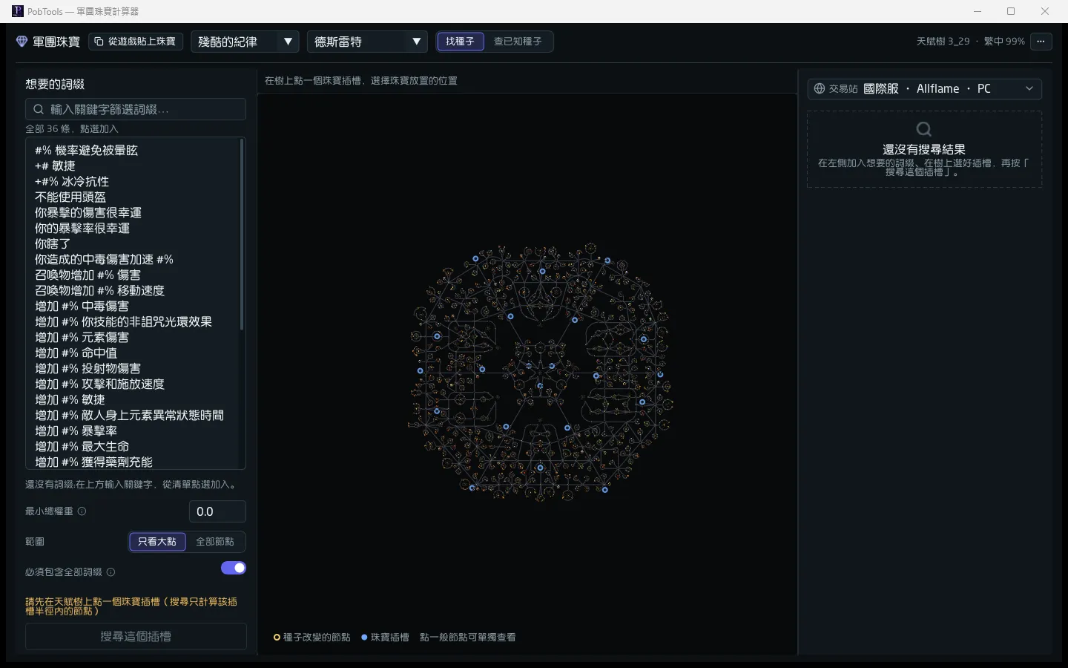The image size is (1068, 668).
Task: Select the 全部節點 range option
Action: (215, 542)
